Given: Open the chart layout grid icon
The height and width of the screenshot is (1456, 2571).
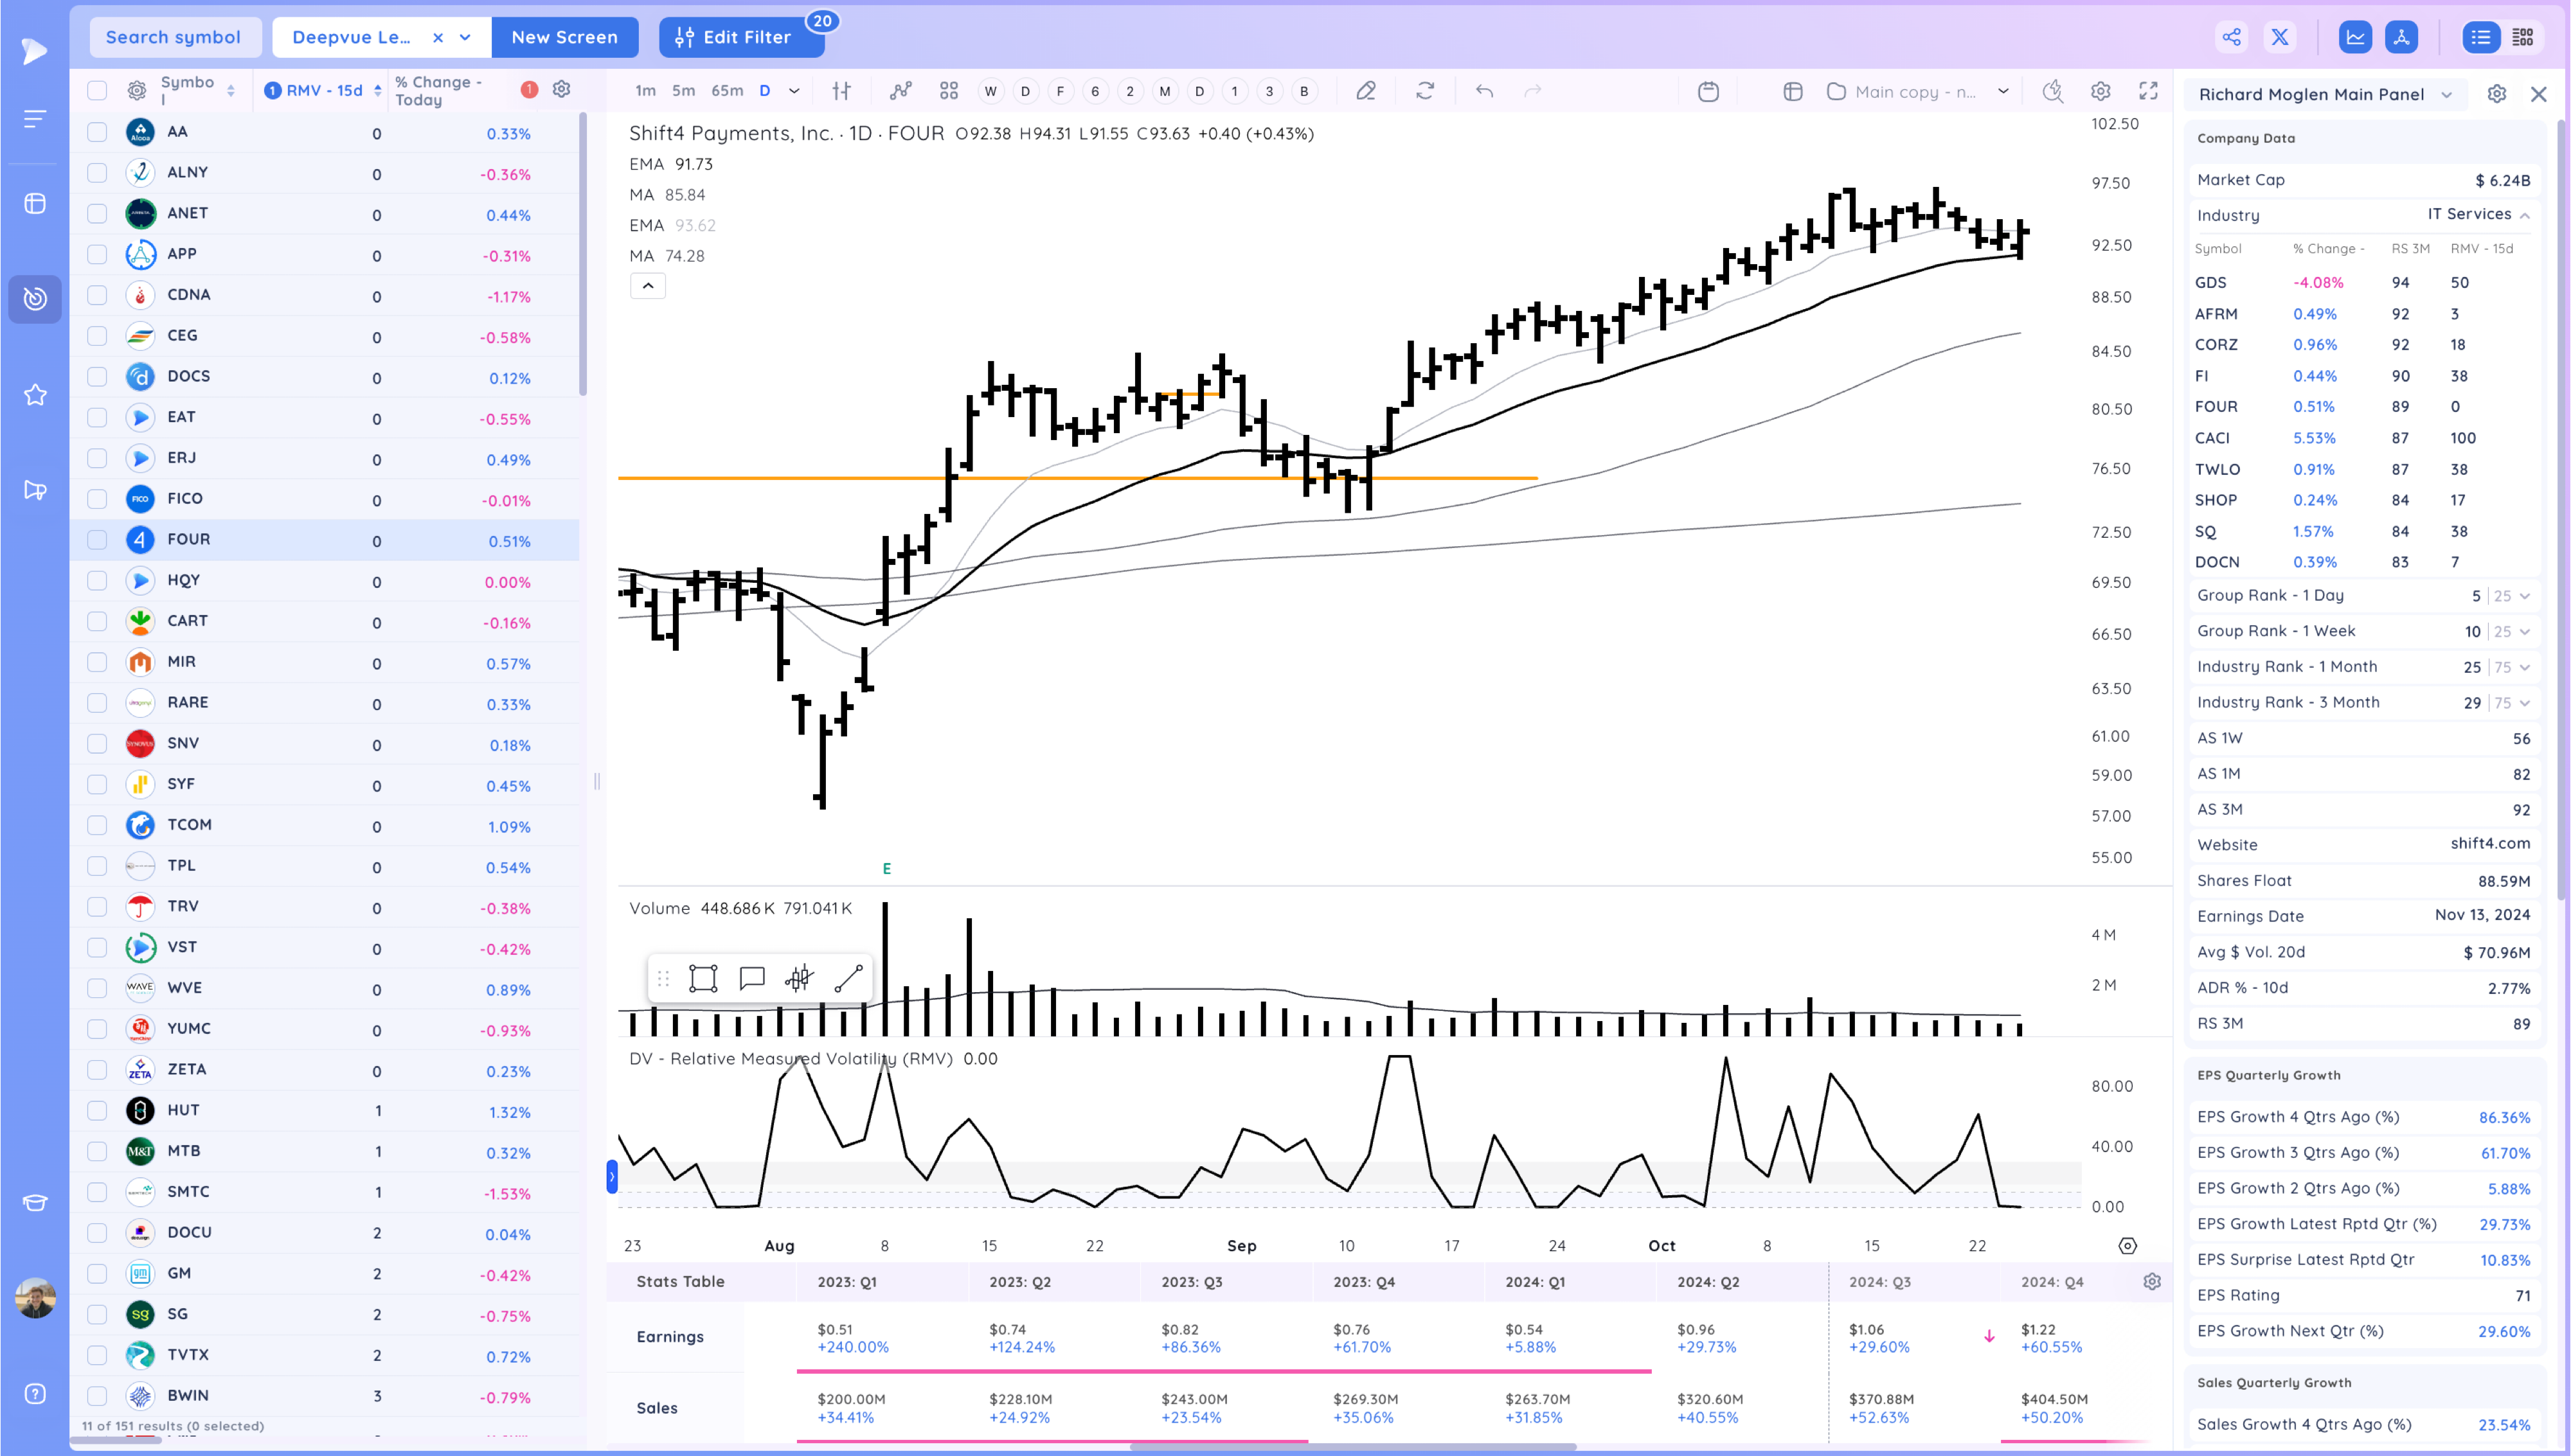Looking at the screenshot, I should pyautogui.click(x=948, y=91).
